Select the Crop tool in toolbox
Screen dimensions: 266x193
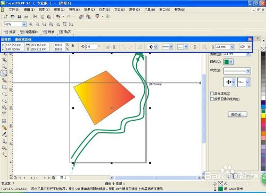[4, 60]
